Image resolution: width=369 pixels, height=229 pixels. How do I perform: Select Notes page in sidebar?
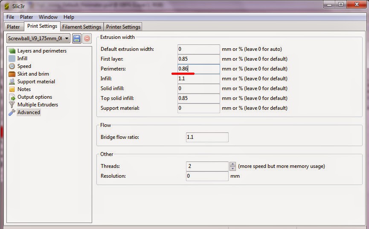click(24, 89)
